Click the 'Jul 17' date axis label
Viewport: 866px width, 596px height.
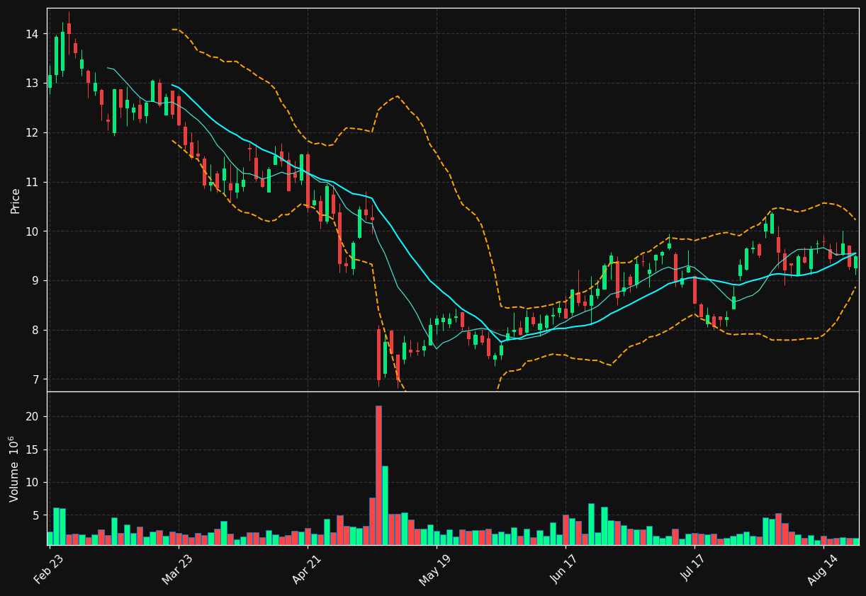pyautogui.click(x=692, y=568)
